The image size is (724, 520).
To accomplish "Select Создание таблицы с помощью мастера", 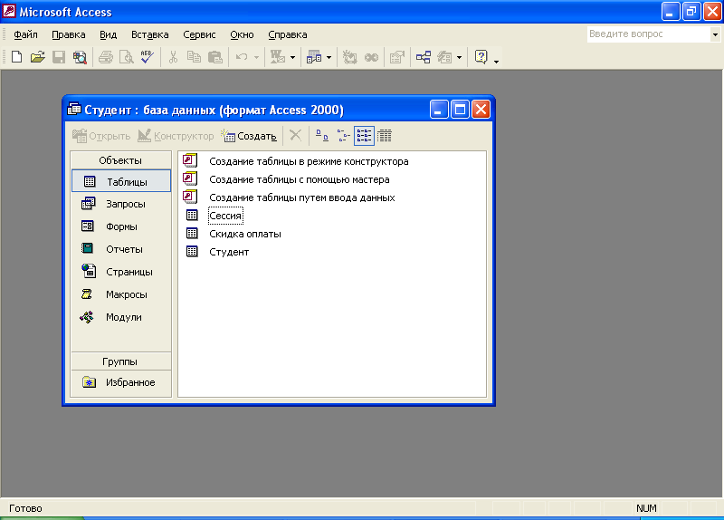I will pyautogui.click(x=300, y=179).
